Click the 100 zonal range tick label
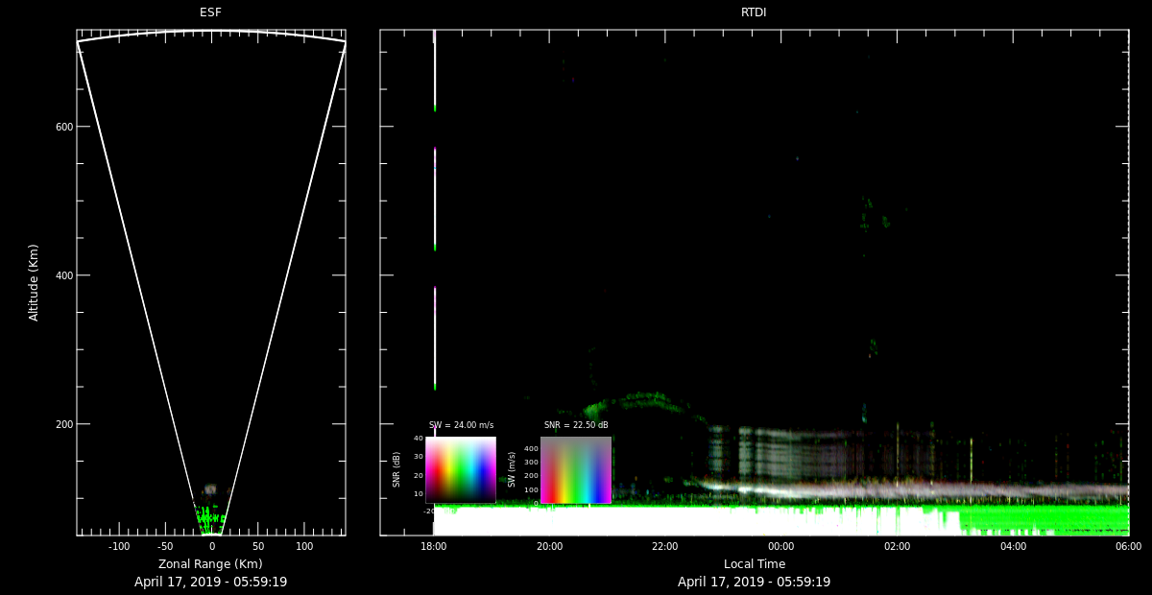 304,546
